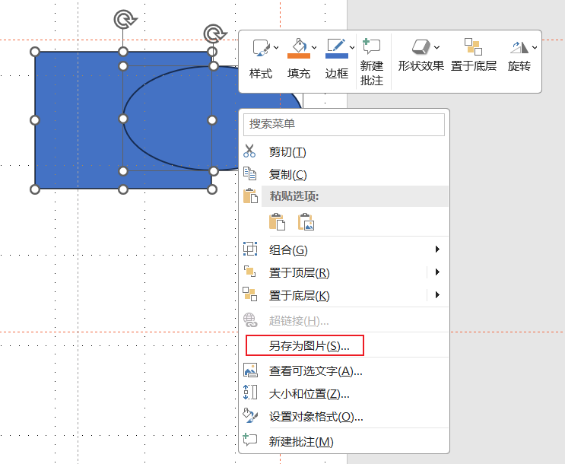Open the 组合(G) submenu
The height and width of the screenshot is (464, 565).
click(344, 249)
